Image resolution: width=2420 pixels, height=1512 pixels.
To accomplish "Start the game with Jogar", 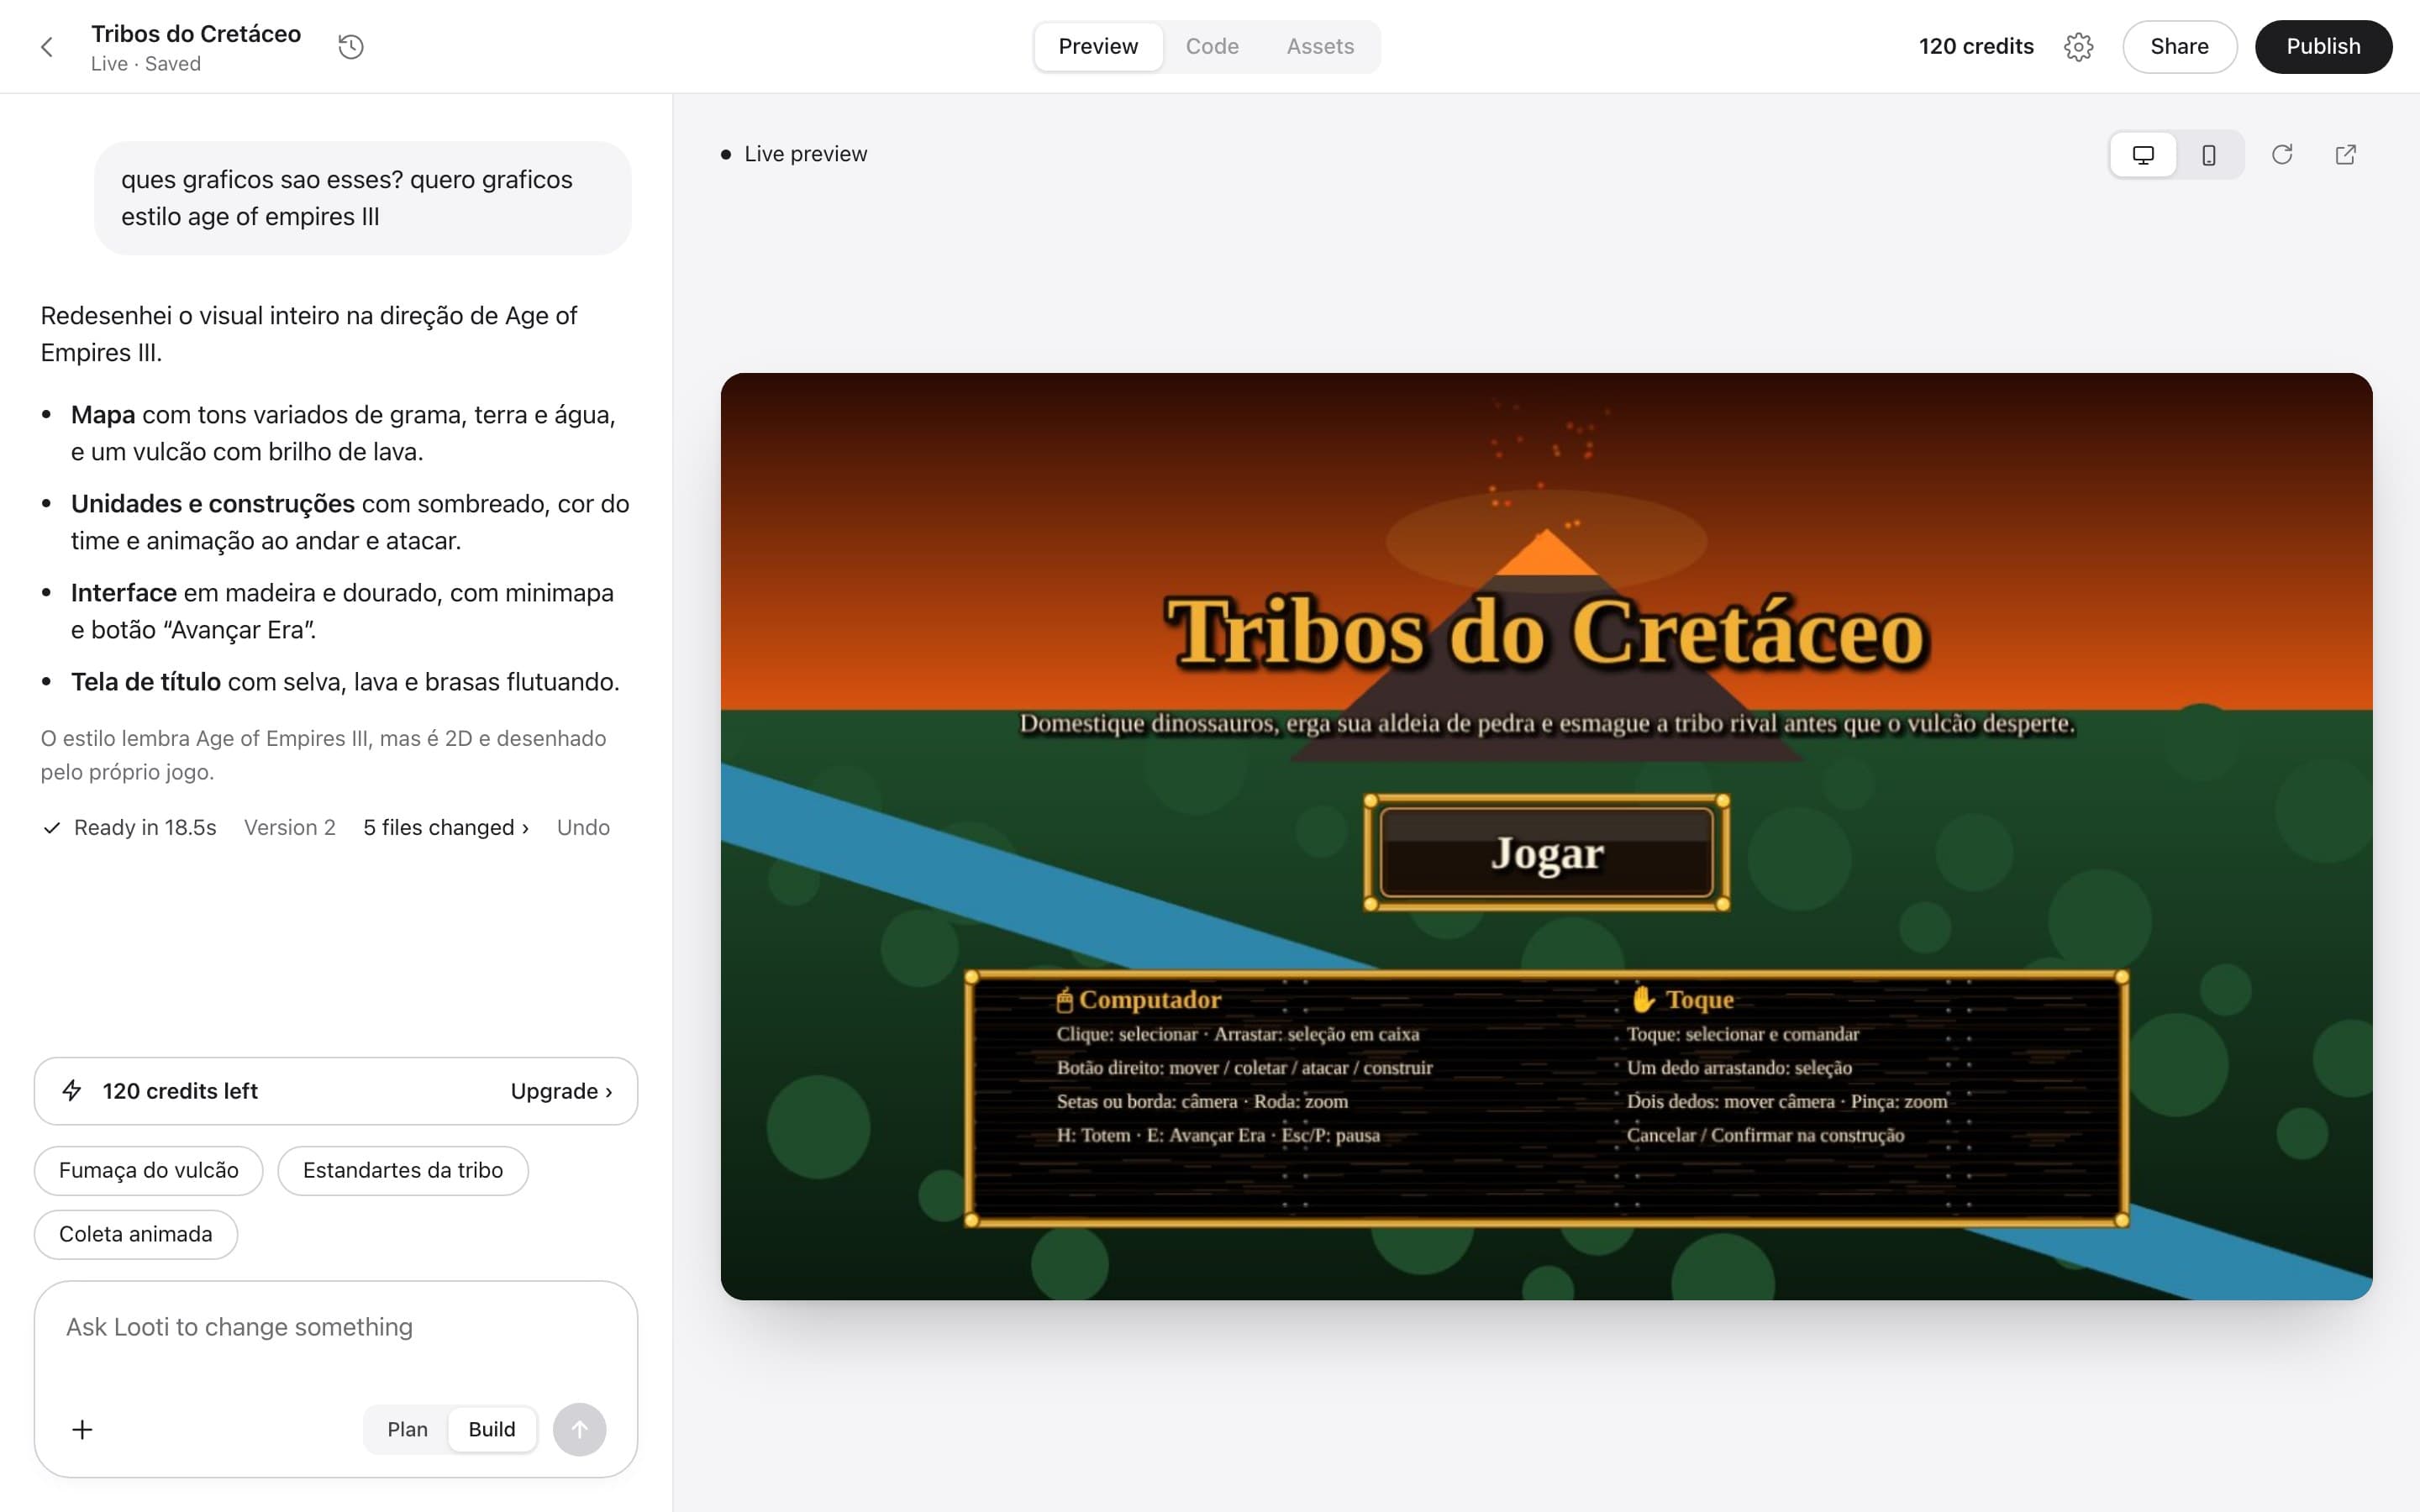I will [1546, 853].
